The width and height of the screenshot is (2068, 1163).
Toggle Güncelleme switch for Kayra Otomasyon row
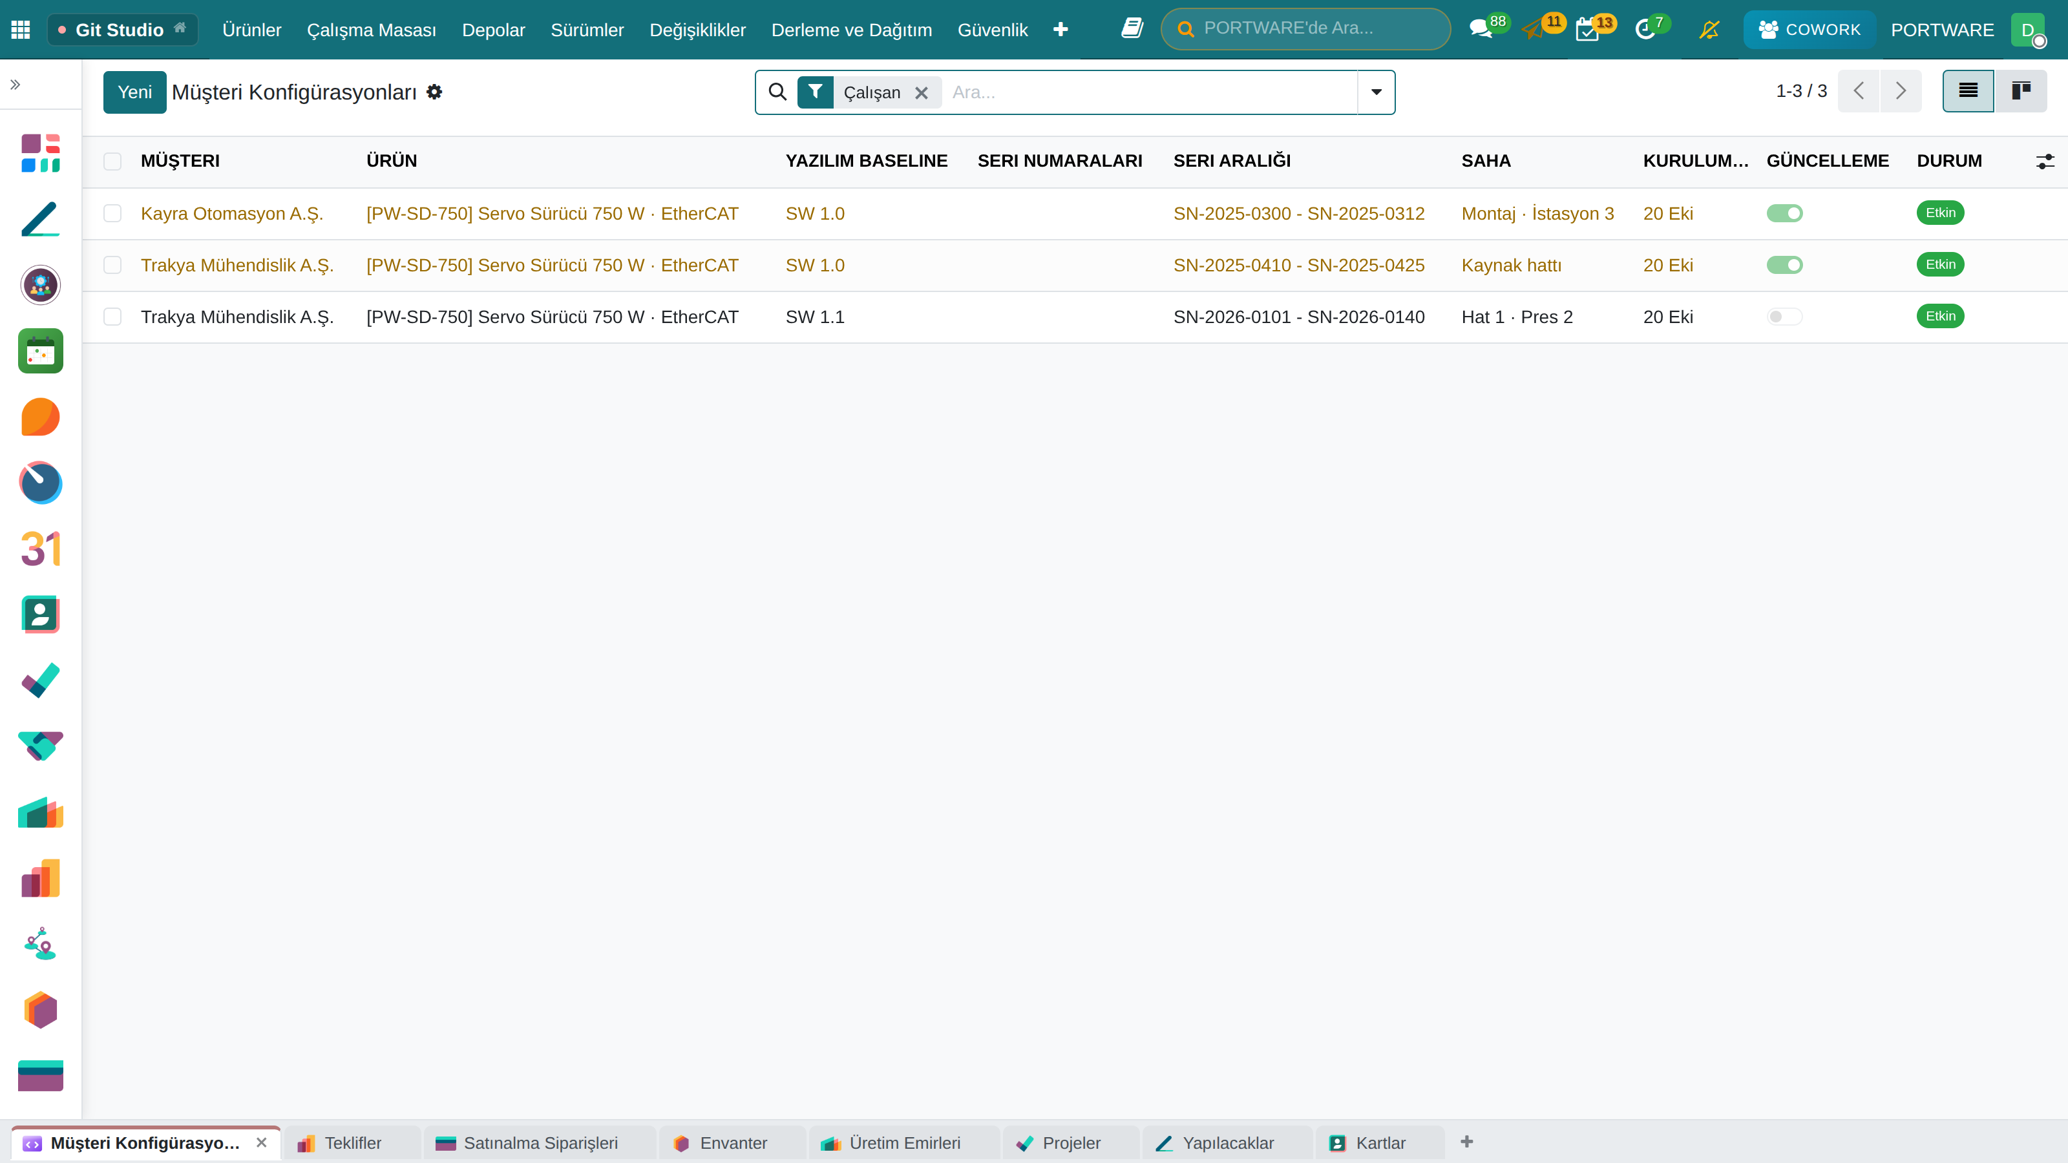point(1784,213)
